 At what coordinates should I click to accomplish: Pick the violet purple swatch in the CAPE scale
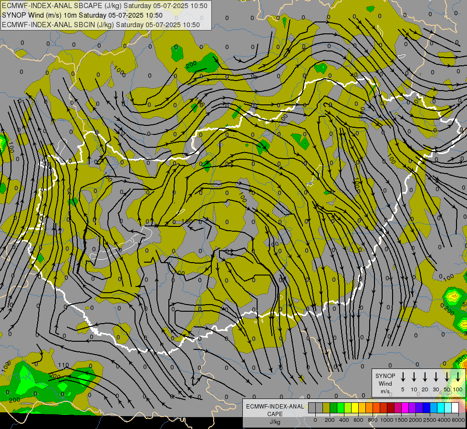tap(412, 408)
